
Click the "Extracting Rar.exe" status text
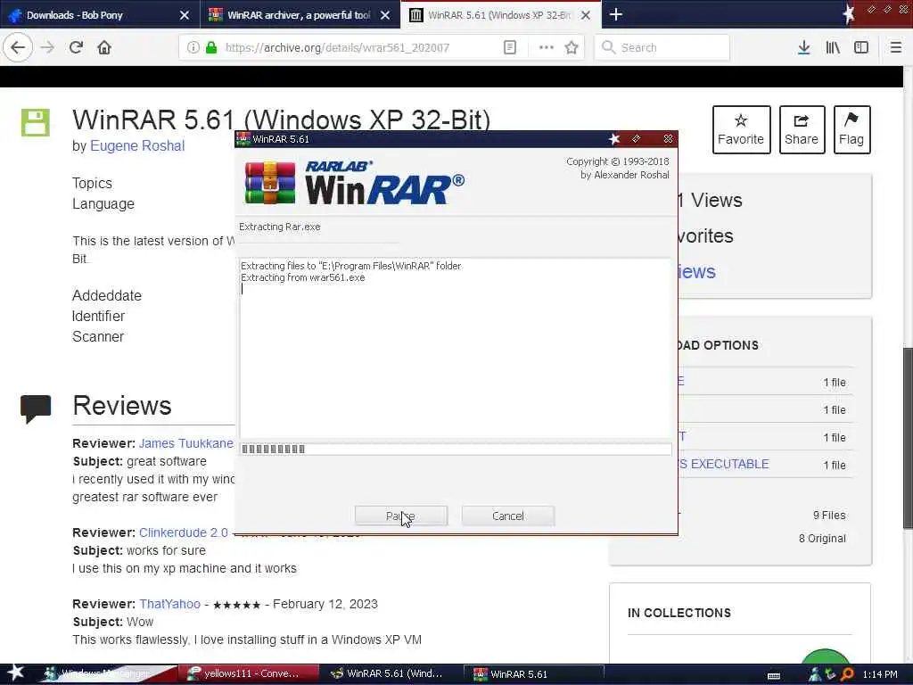click(279, 227)
